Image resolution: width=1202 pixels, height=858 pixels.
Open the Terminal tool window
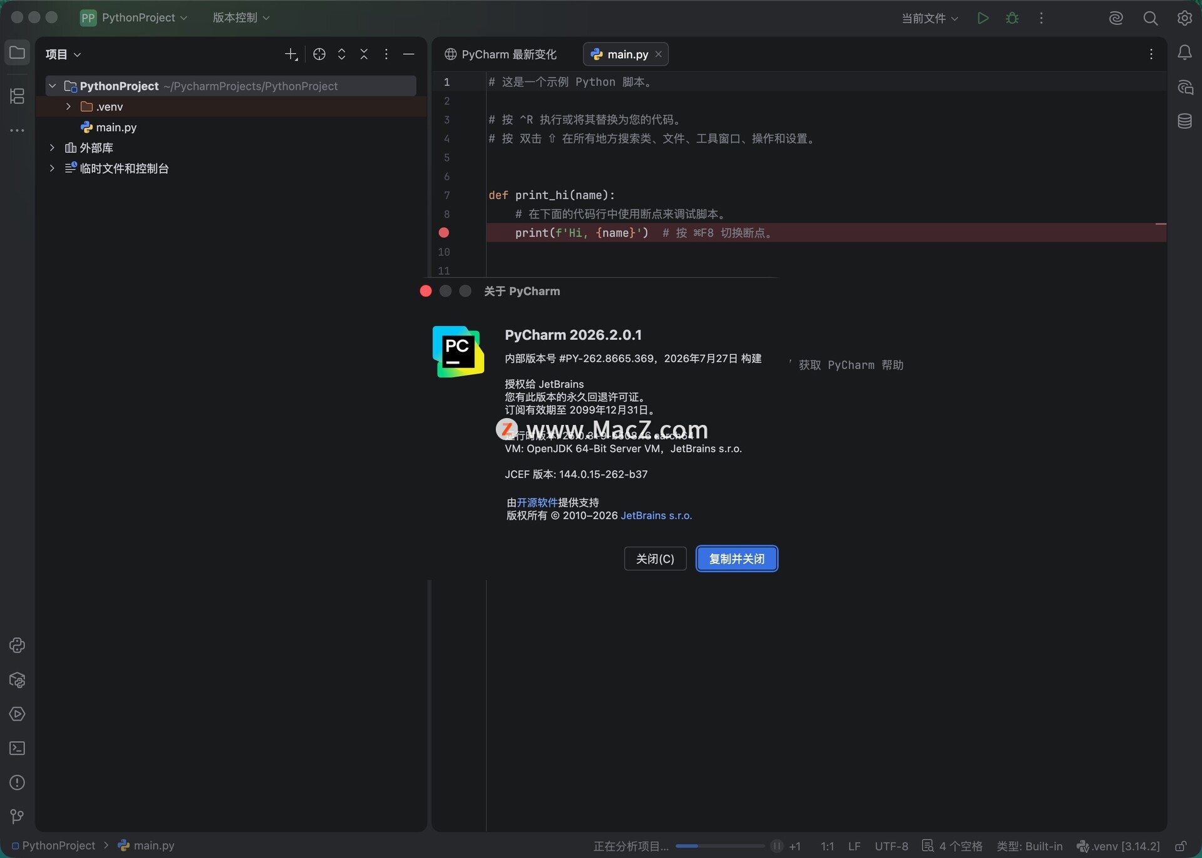click(17, 748)
